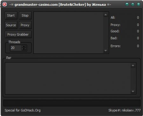
Task: Maximize the window using the middle title button
Action: point(133,4)
